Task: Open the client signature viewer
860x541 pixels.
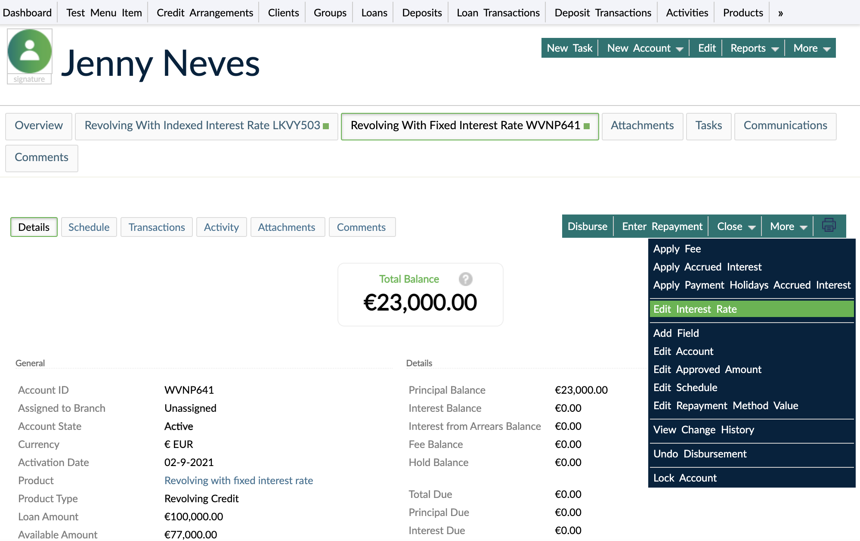Action: click(29, 79)
